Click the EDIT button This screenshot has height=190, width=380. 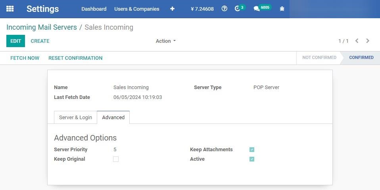[x=15, y=41]
